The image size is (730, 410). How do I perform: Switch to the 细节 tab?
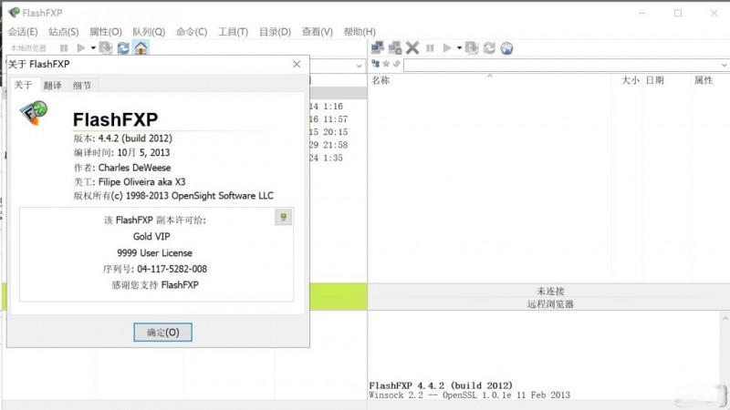pos(82,85)
